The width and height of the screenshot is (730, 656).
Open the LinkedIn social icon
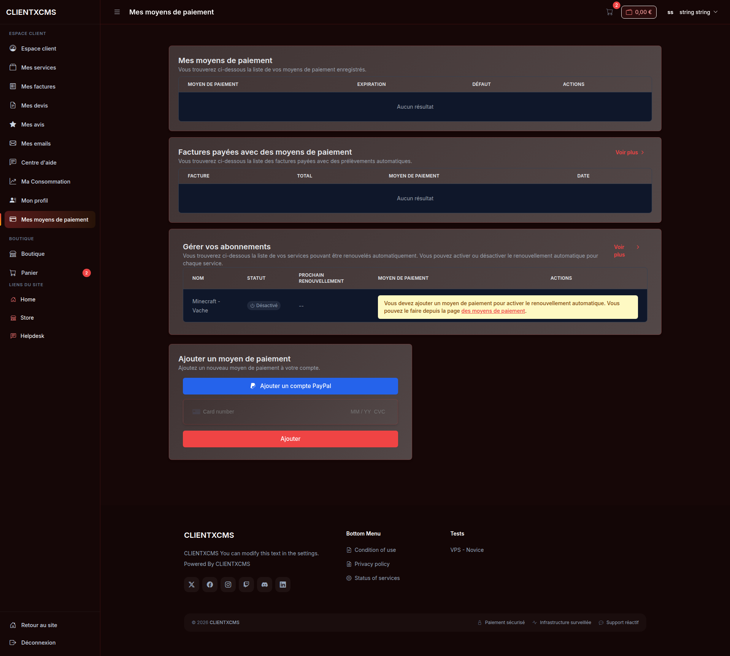(283, 585)
